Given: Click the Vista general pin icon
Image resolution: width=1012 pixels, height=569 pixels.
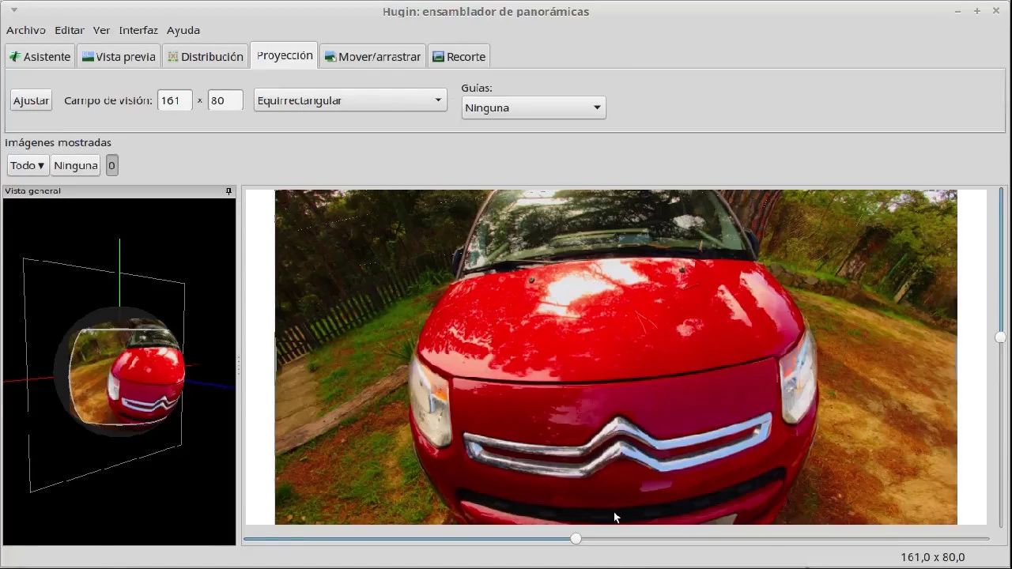Looking at the screenshot, I should (x=228, y=191).
